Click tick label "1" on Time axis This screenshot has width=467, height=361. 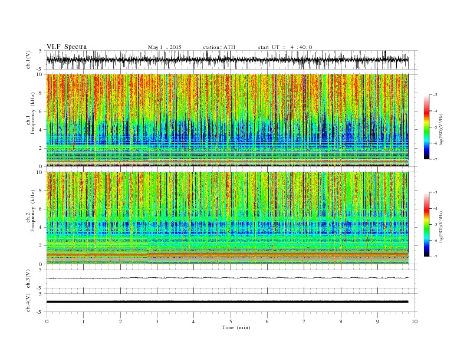[x=83, y=321]
